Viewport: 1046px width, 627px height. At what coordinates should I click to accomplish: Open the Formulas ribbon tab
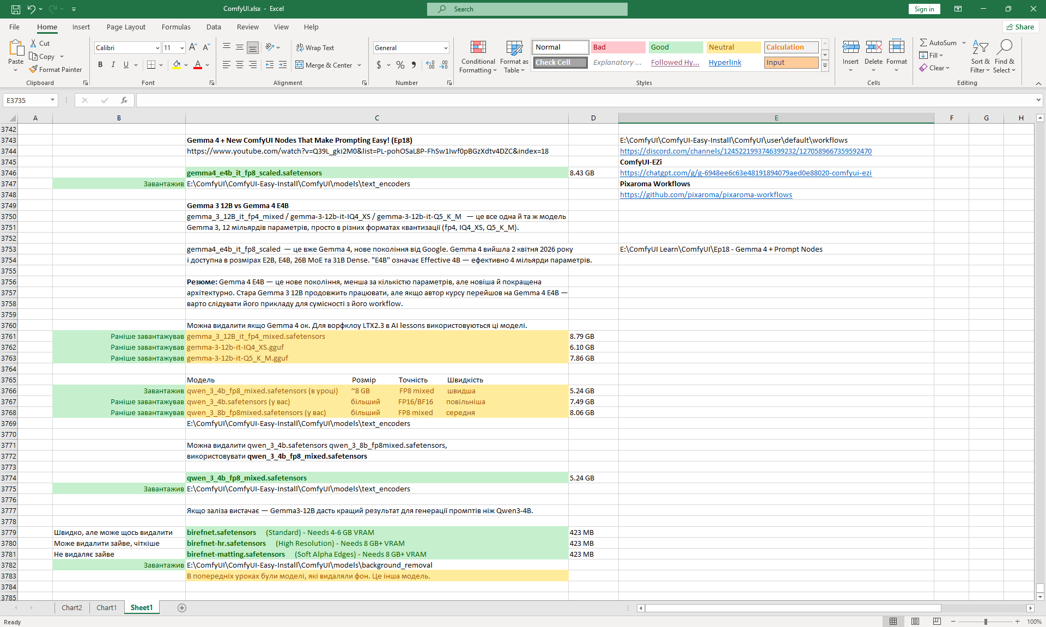(x=176, y=27)
